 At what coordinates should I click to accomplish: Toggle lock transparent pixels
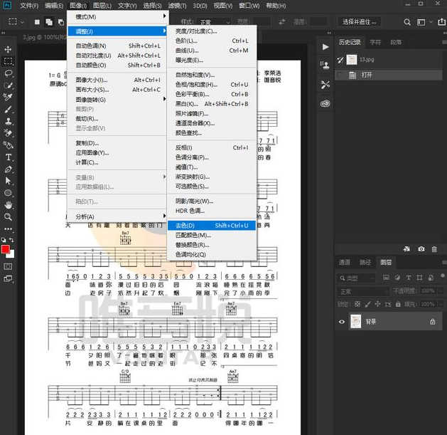(x=357, y=304)
